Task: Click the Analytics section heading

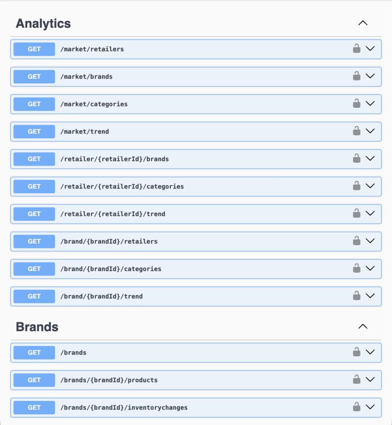Action: [x=43, y=23]
